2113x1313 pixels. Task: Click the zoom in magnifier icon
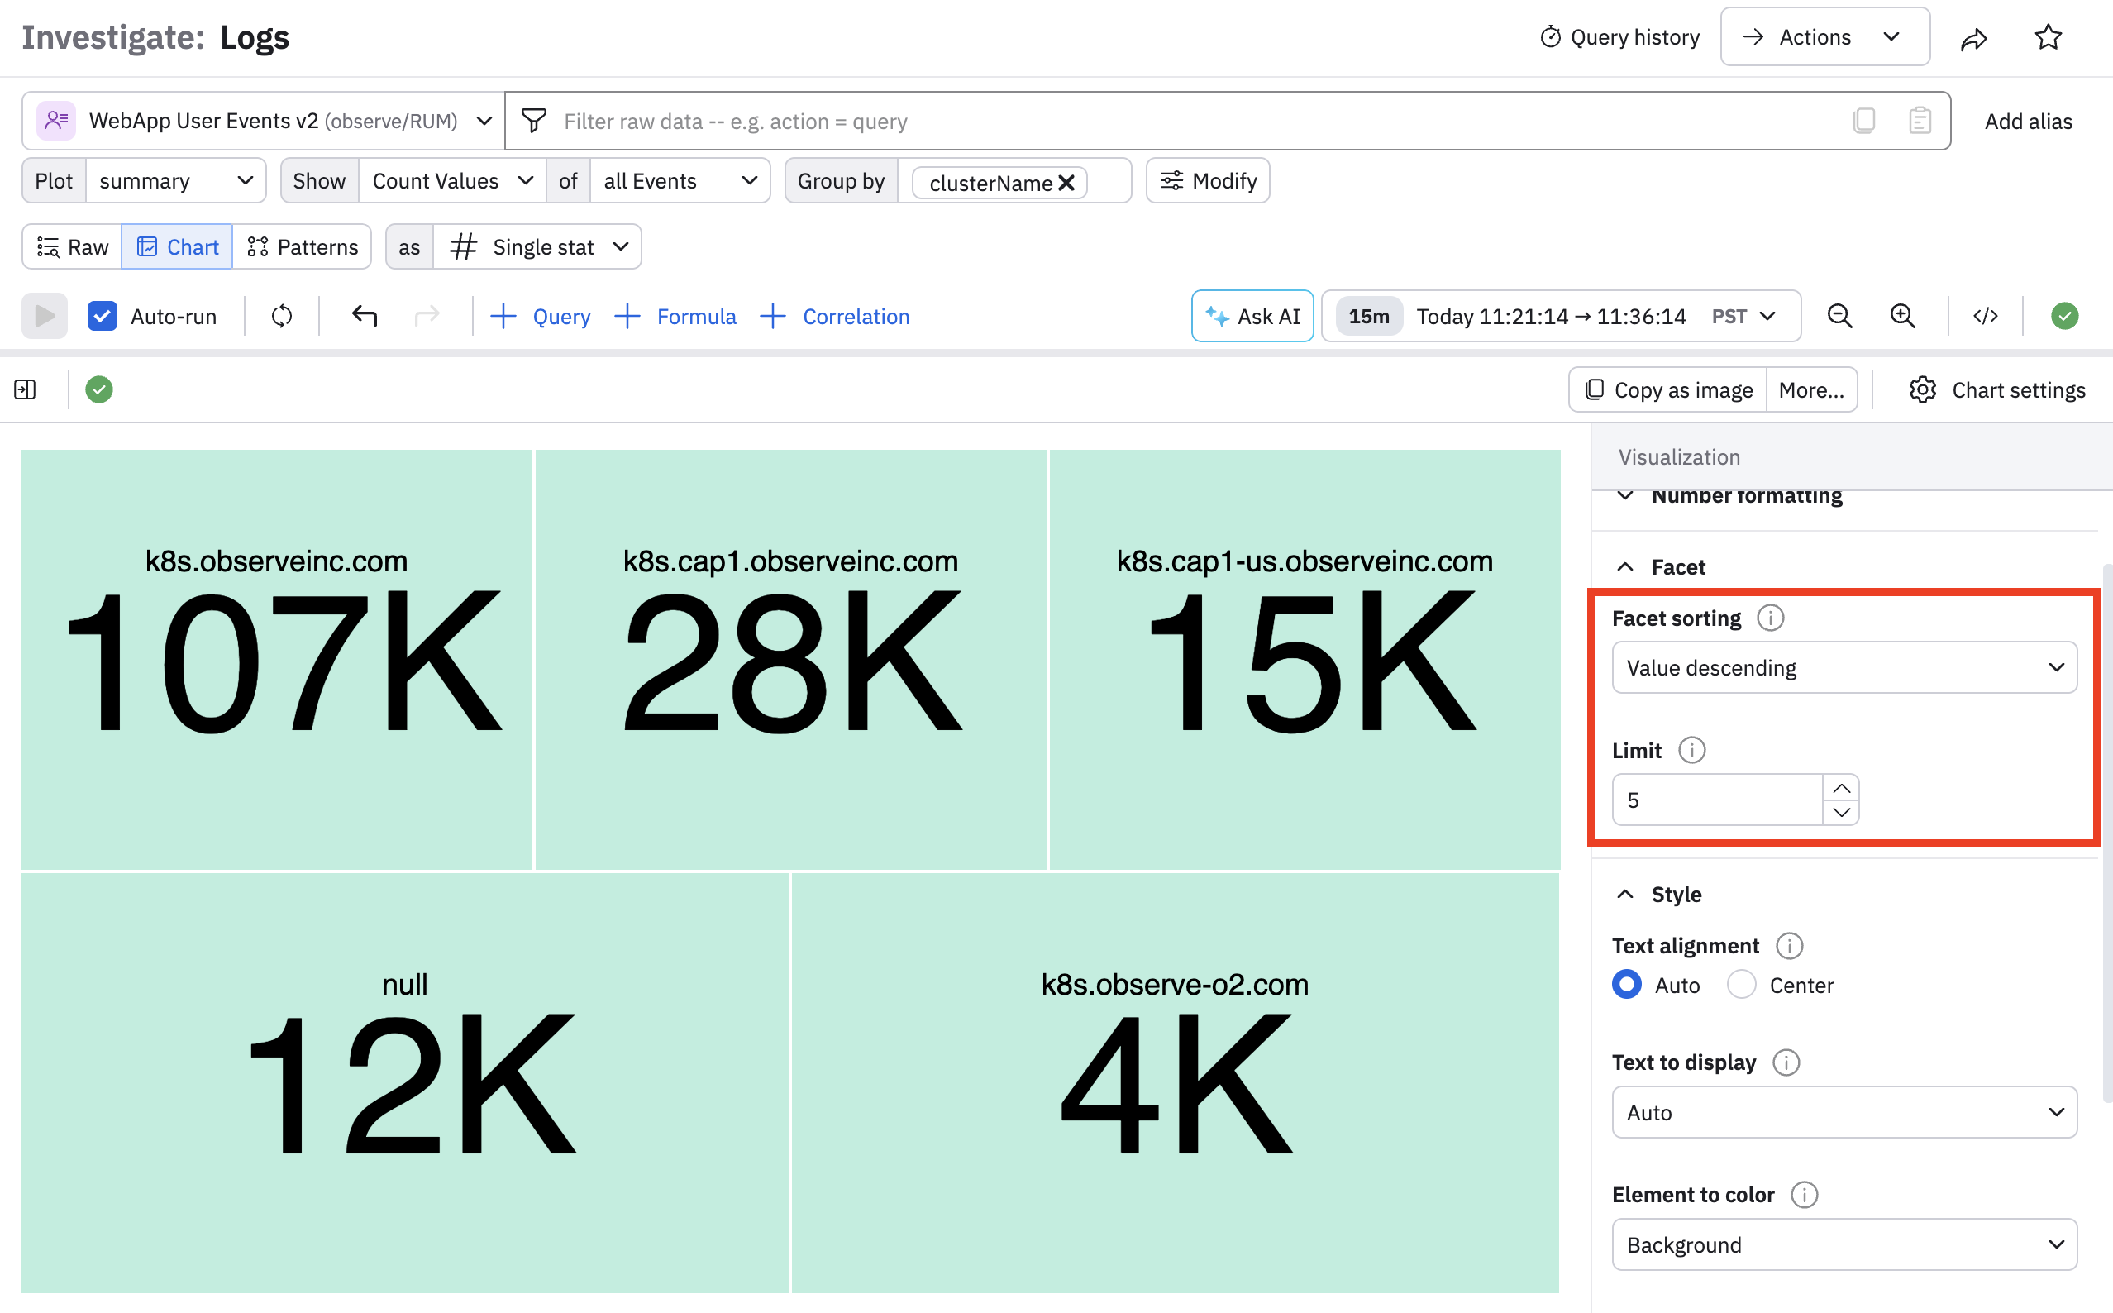point(1902,316)
